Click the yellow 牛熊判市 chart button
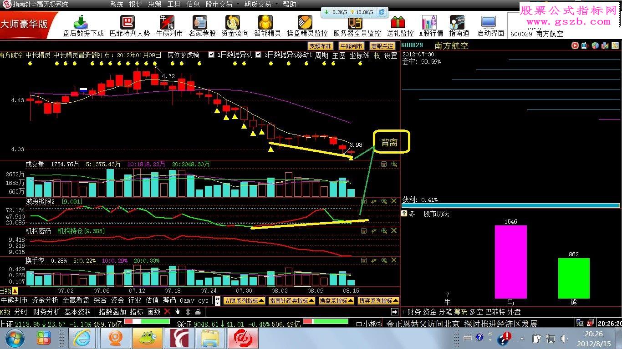Image resolution: width=622 pixels, height=349 pixels. tap(352, 46)
